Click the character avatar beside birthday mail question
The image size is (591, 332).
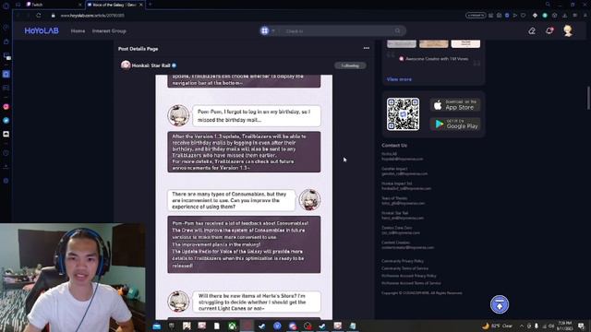click(178, 115)
